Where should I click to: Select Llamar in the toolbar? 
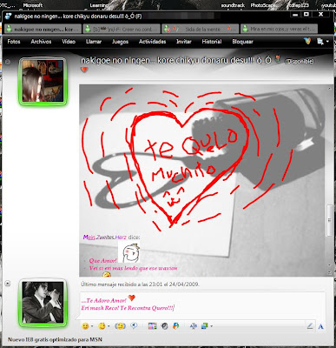pyautogui.click(x=94, y=42)
